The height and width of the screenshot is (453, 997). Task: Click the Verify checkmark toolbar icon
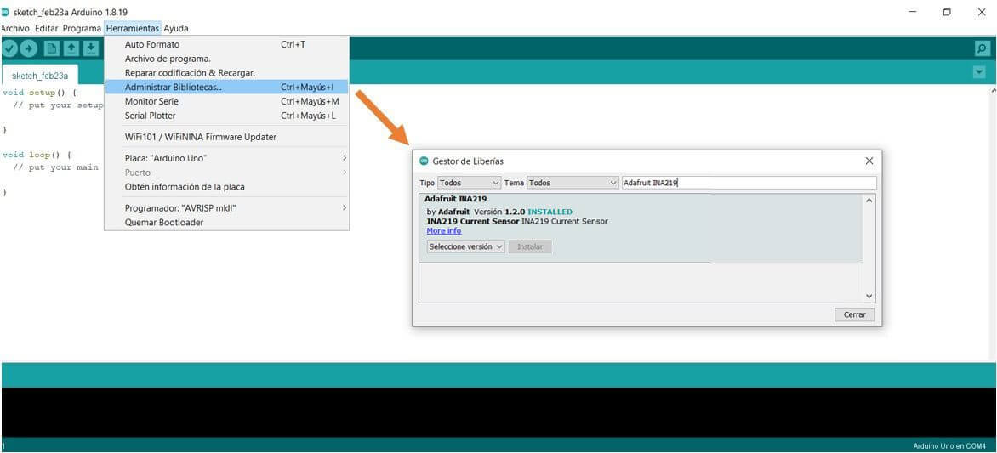(10, 48)
